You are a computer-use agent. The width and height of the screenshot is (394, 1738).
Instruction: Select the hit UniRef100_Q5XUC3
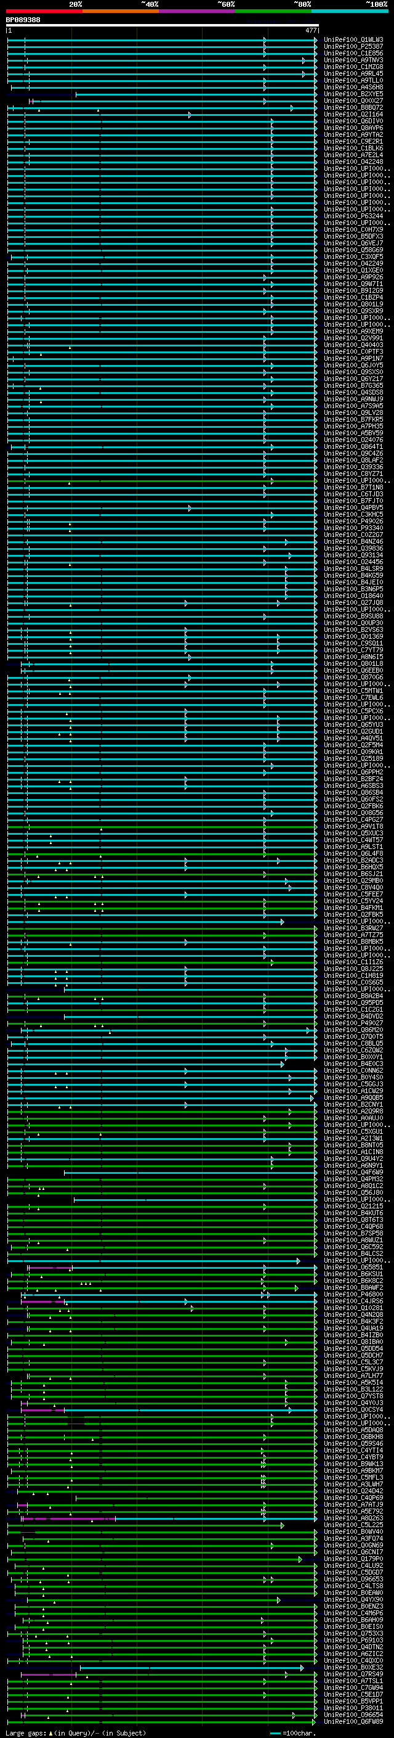pyautogui.click(x=353, y=834)
